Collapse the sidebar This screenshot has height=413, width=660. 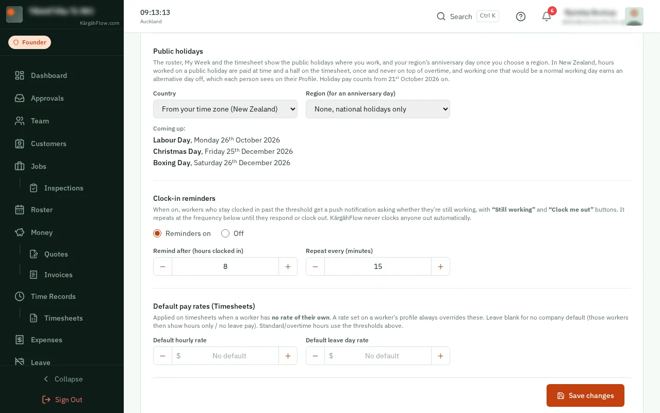[62, 379]
